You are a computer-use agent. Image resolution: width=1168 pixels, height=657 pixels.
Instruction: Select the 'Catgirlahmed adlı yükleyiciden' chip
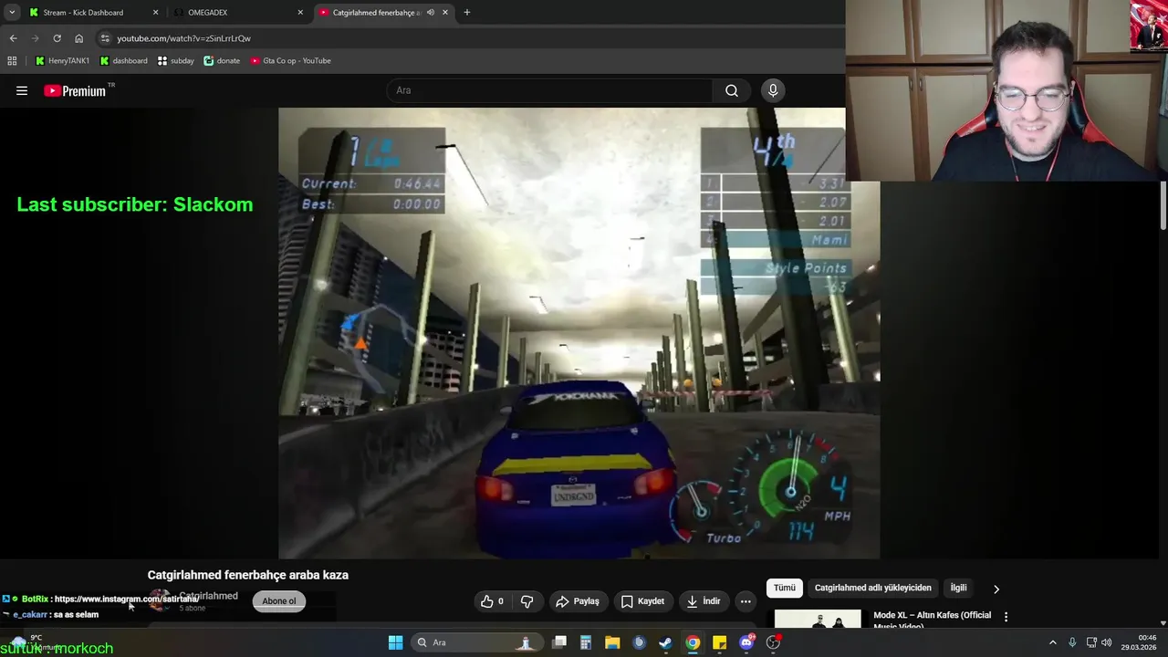point(873,588)
